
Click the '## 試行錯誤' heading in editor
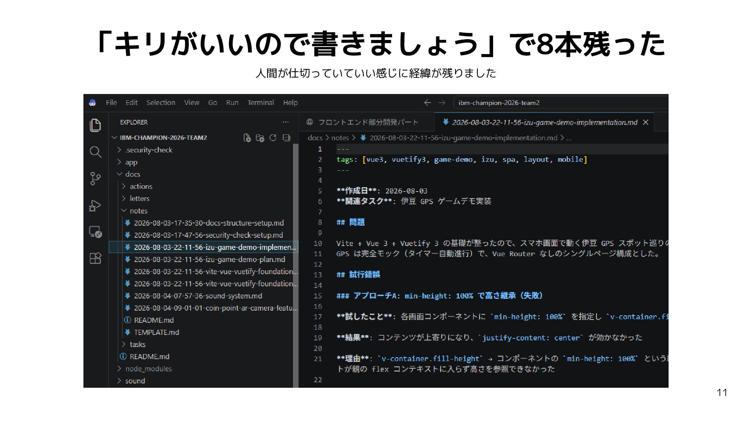(358, 275)
